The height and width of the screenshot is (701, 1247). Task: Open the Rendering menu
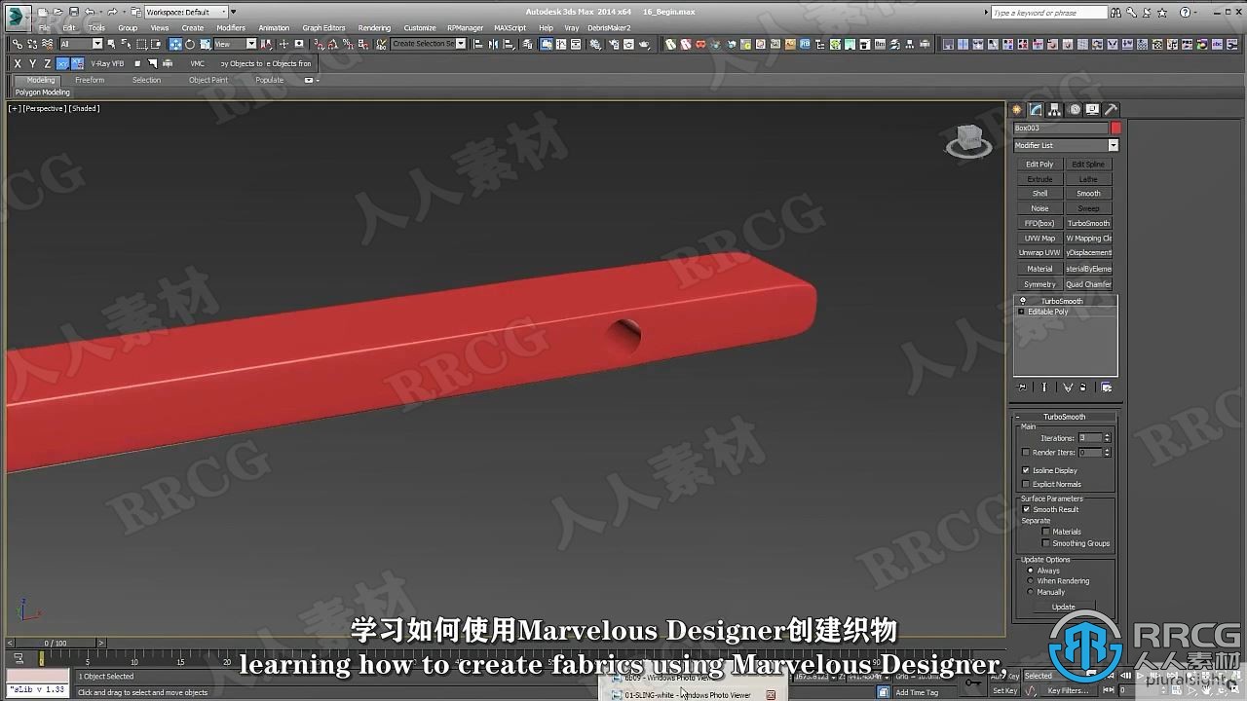(x=374, y=28)
